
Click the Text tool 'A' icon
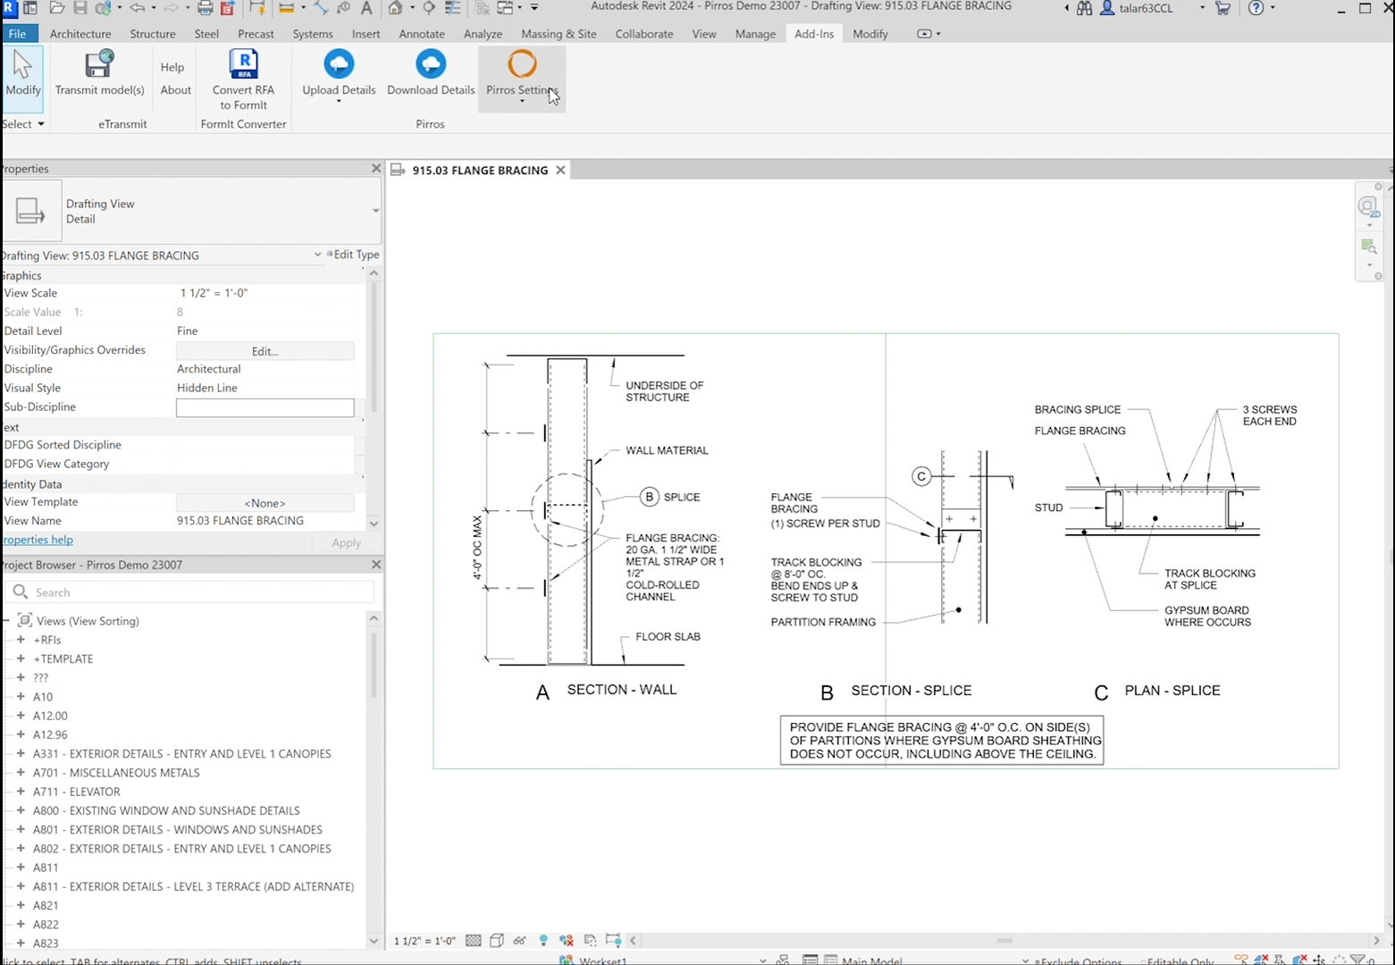click(x=366, y=8)
